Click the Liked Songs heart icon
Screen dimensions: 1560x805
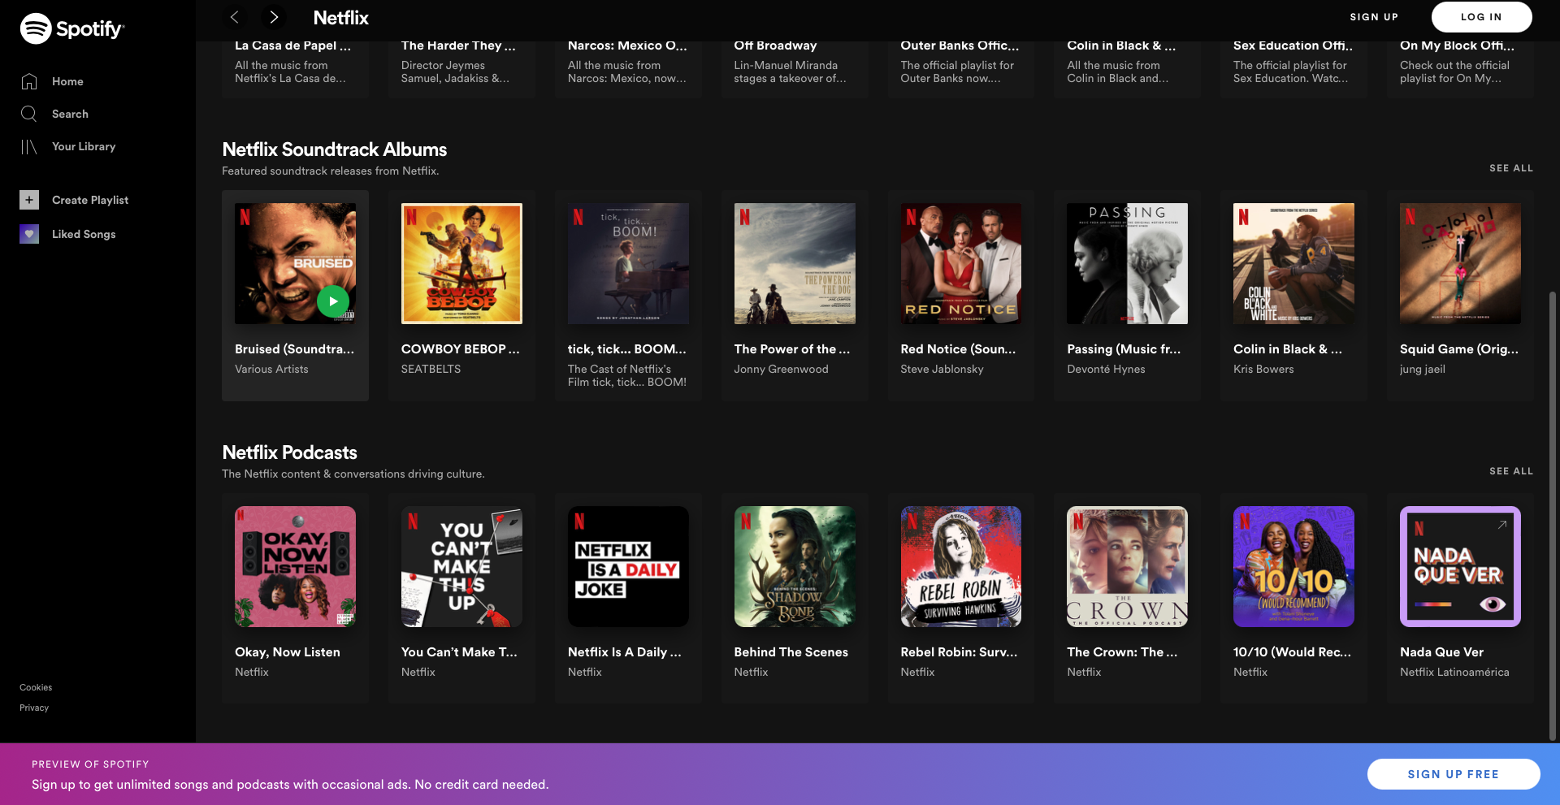(29, 234)
